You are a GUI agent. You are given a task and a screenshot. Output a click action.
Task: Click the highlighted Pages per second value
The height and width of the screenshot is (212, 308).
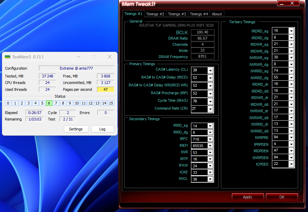(x=106, y=89)
